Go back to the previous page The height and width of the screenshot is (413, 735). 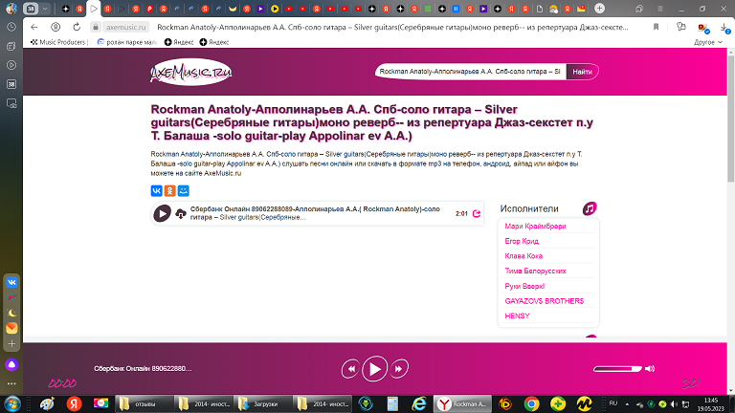33,27
